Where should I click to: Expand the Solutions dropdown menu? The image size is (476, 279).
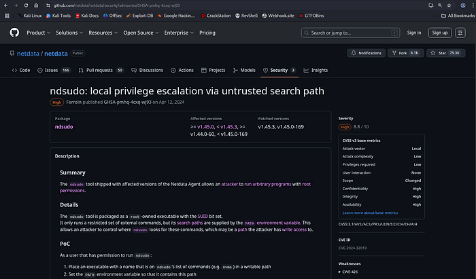tap(69, 33)
